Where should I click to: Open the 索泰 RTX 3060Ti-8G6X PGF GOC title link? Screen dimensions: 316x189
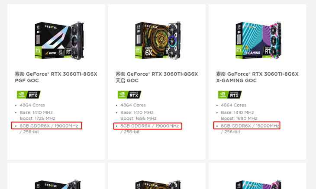coord(56,77)
